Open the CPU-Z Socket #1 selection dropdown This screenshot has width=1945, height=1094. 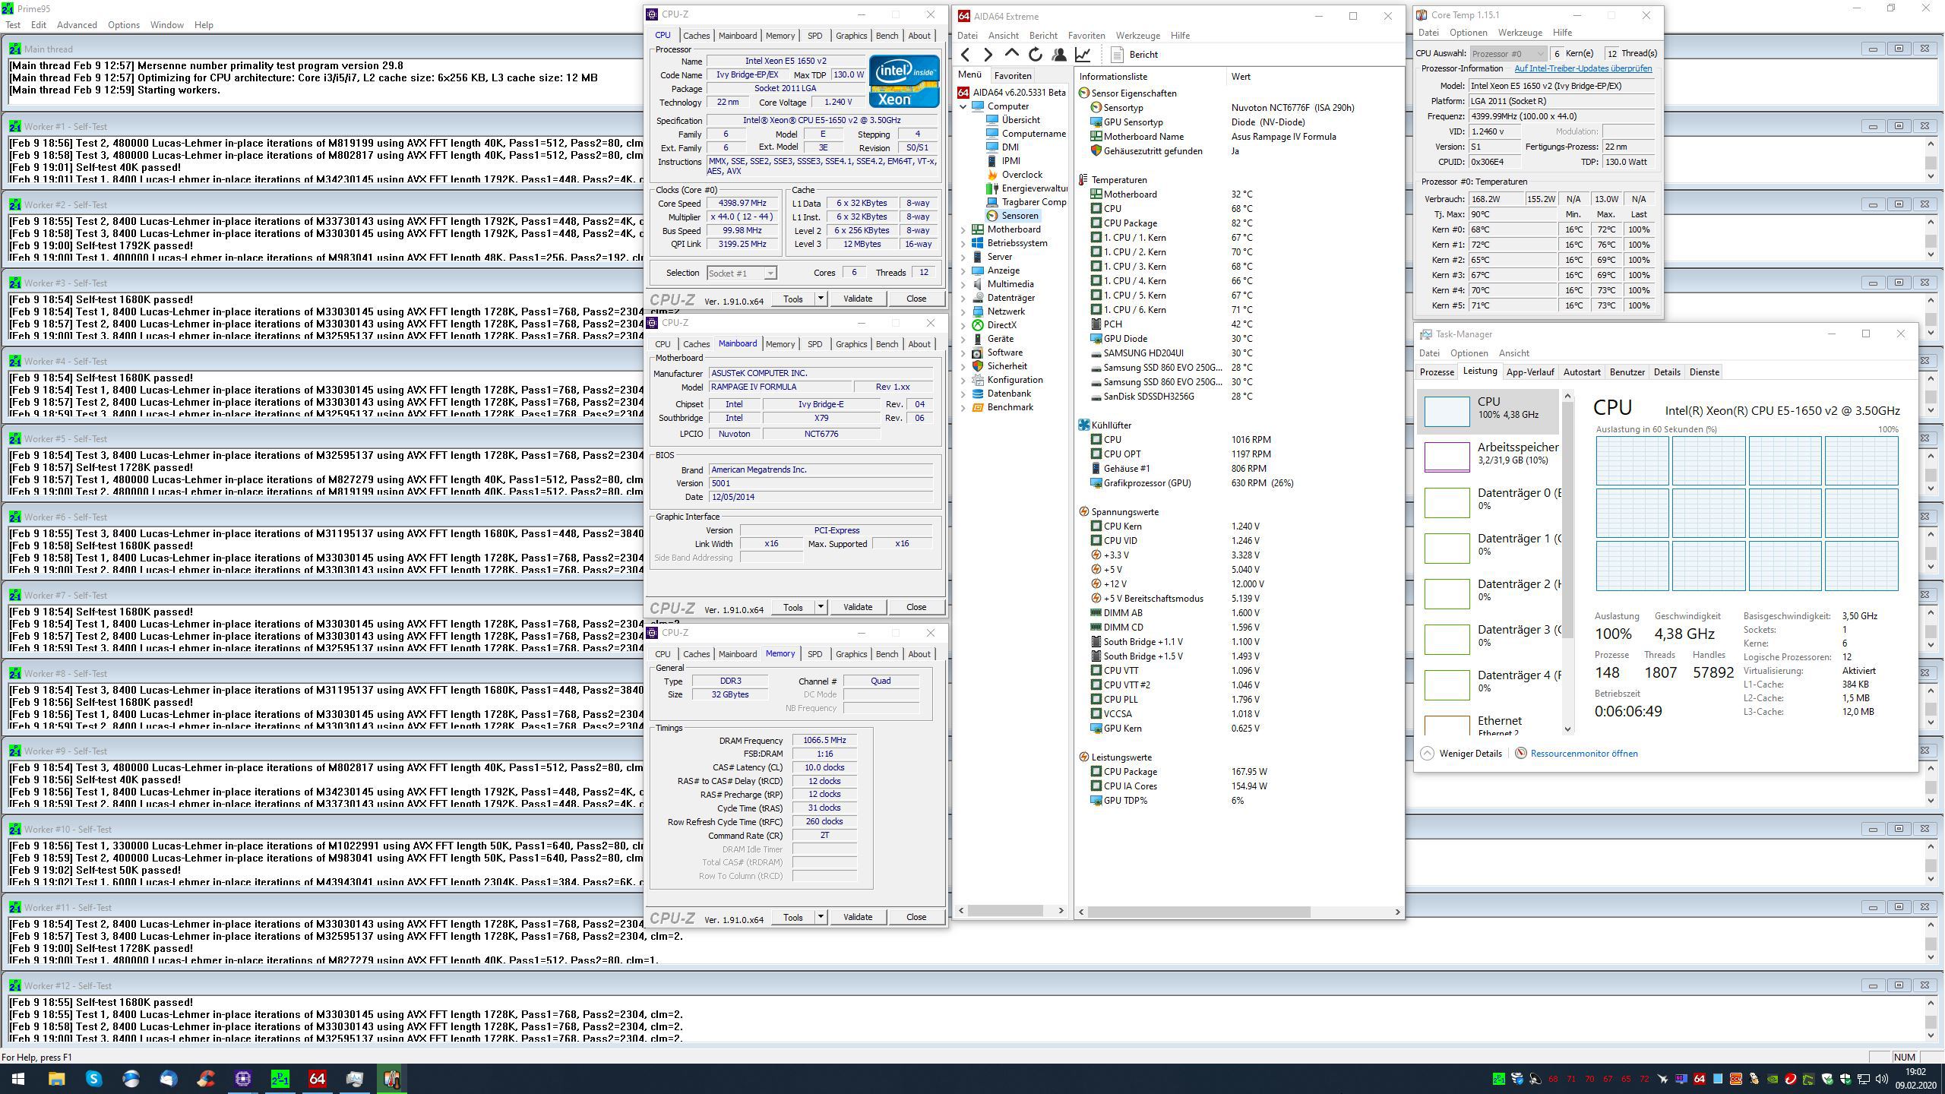pos(742,273)
